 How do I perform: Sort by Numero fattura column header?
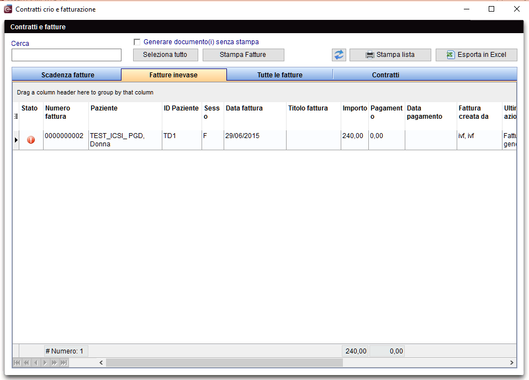click(x=66, y=116)
